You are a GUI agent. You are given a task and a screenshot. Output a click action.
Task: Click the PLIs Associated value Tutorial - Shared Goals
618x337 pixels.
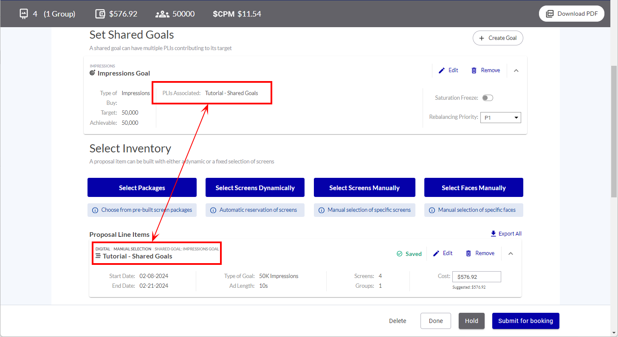coord(231,93)
